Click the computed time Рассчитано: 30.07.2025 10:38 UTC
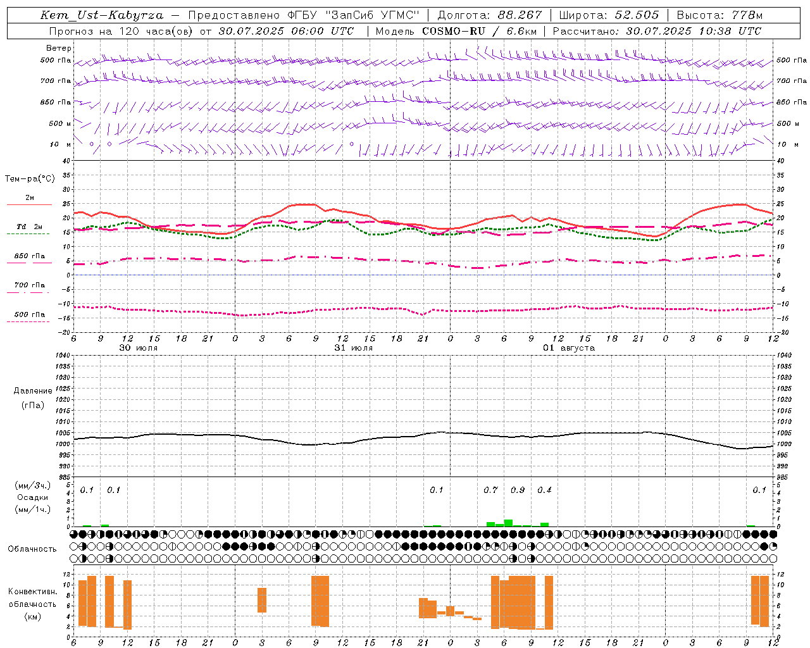810x648 pixels. pyautogui.click(x=657, y=31)
